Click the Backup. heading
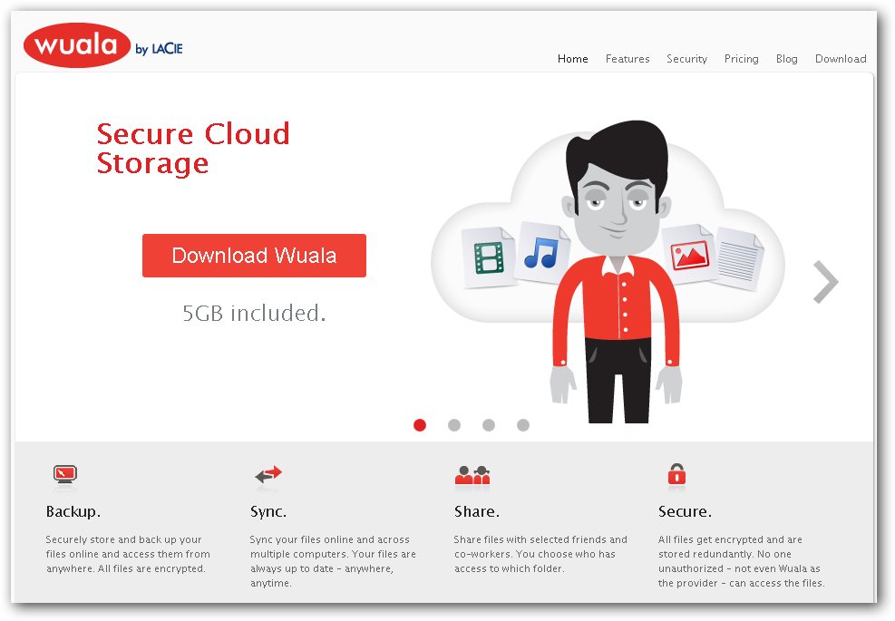895x621 pixels. pyautogui.click(x=73, y=511)
